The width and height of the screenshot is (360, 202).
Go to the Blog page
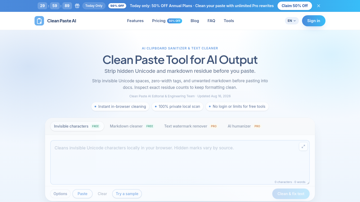(195, 21)
